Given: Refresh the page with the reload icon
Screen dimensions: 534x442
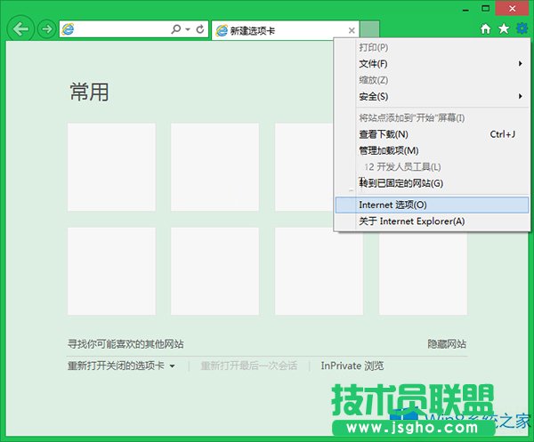Looking at the screenshot, I should pos(200,29).
